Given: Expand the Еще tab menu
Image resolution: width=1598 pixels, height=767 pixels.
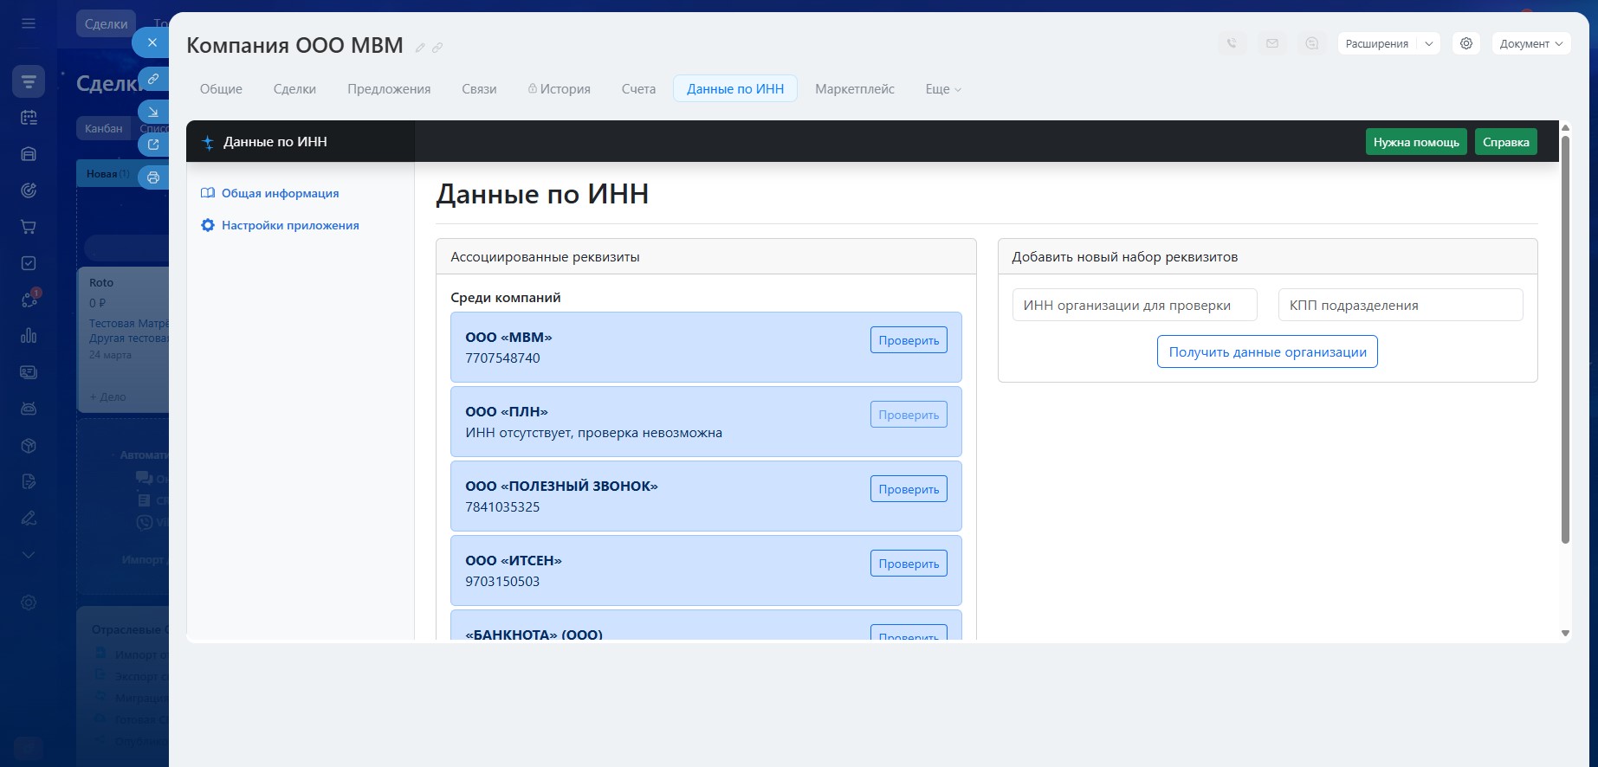Looking at the screenshot, I should point(942,89).
